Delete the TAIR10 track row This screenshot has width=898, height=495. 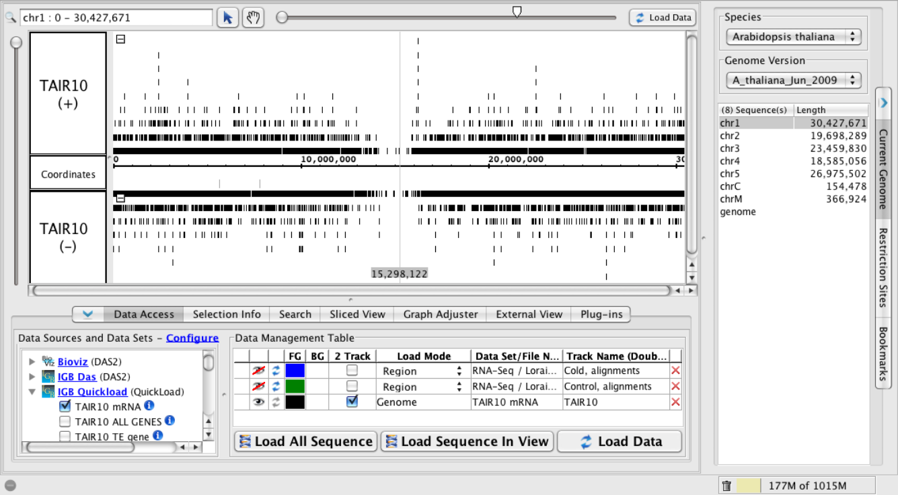point(675,402)
